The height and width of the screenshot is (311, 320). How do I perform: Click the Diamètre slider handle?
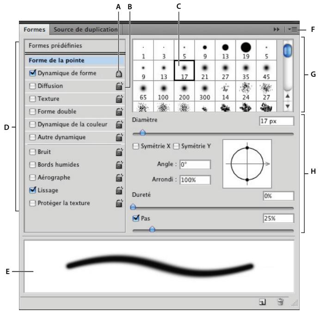click(x=142, y=133)
